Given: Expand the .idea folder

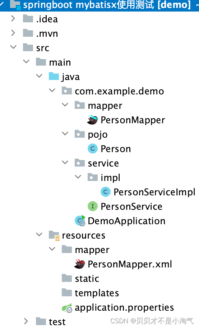Looking at the screenshot, I should coord(13,19).
